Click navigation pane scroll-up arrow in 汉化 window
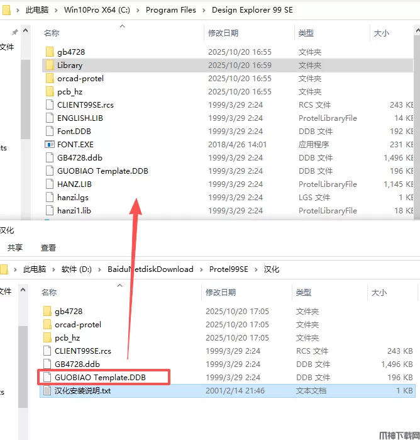The height and width of the screenshot is (440, 420). point(23,290)
